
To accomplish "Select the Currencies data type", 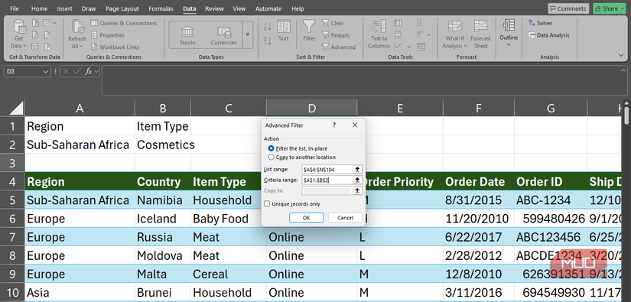I will [224, 35].
